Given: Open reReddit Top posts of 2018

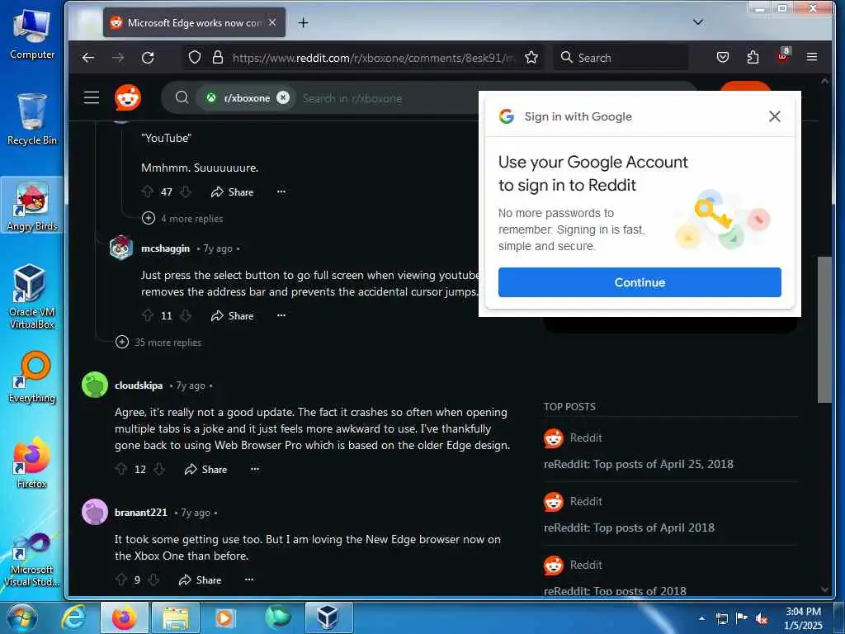Looking at the screenshot, I should (615, 591).
